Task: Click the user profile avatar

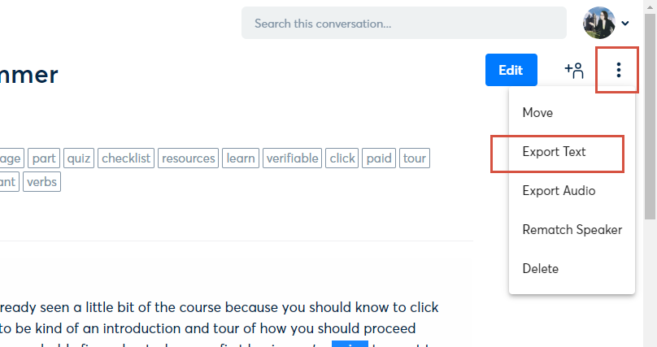Action: 598,23
